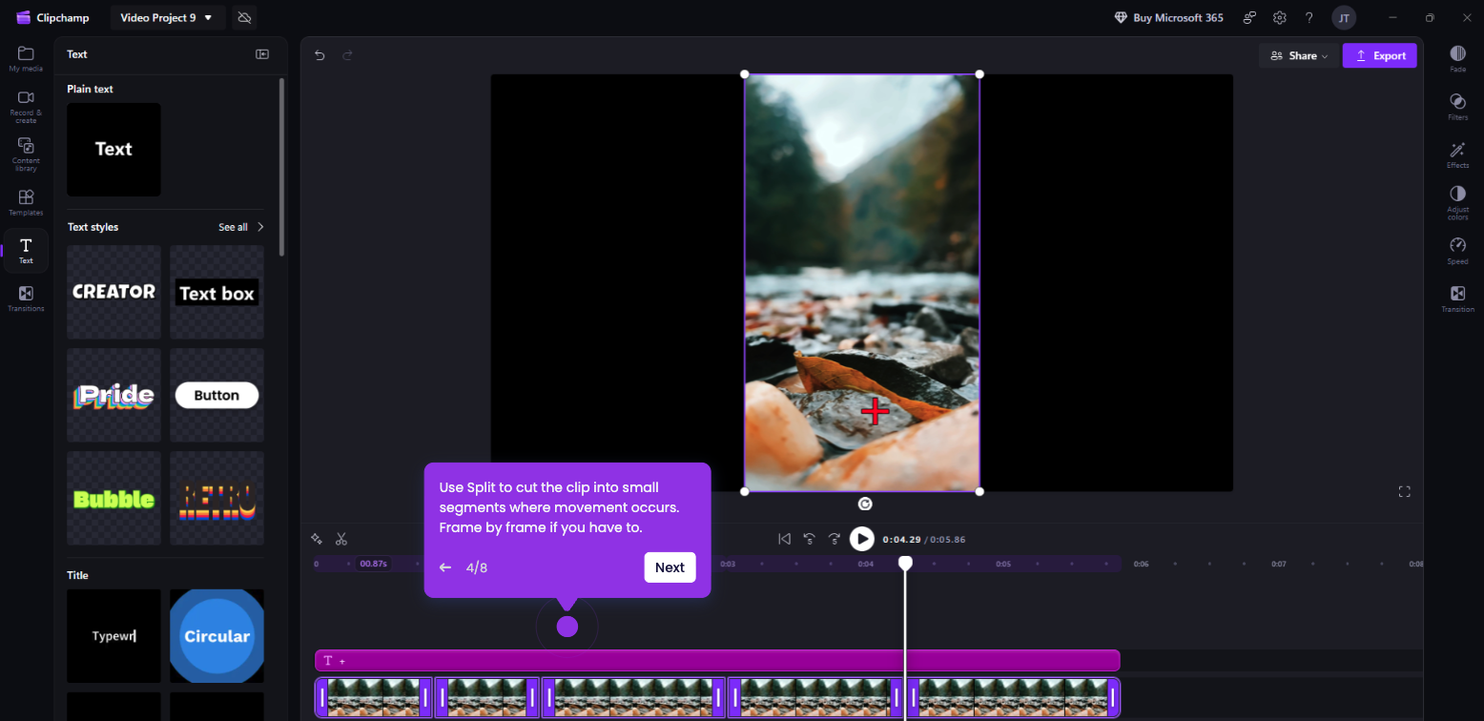Open the Fade property panel

[1457, 58]
